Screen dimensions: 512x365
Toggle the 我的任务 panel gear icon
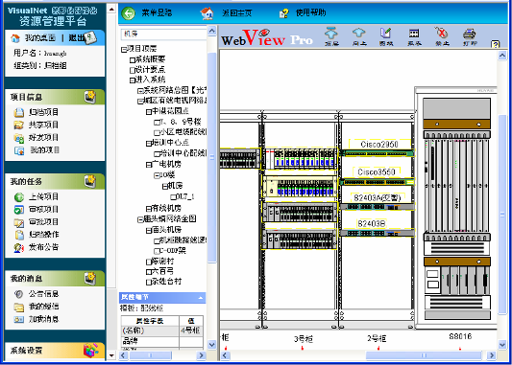pos(89,181)
